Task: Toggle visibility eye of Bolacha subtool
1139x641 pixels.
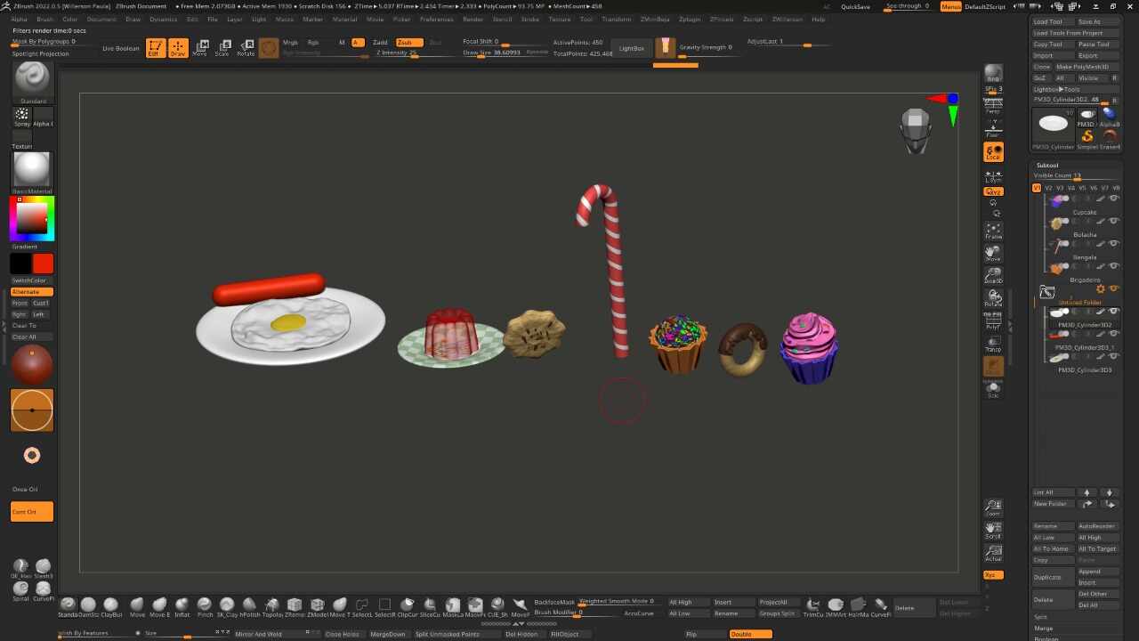Action: tap(1113, 221)
